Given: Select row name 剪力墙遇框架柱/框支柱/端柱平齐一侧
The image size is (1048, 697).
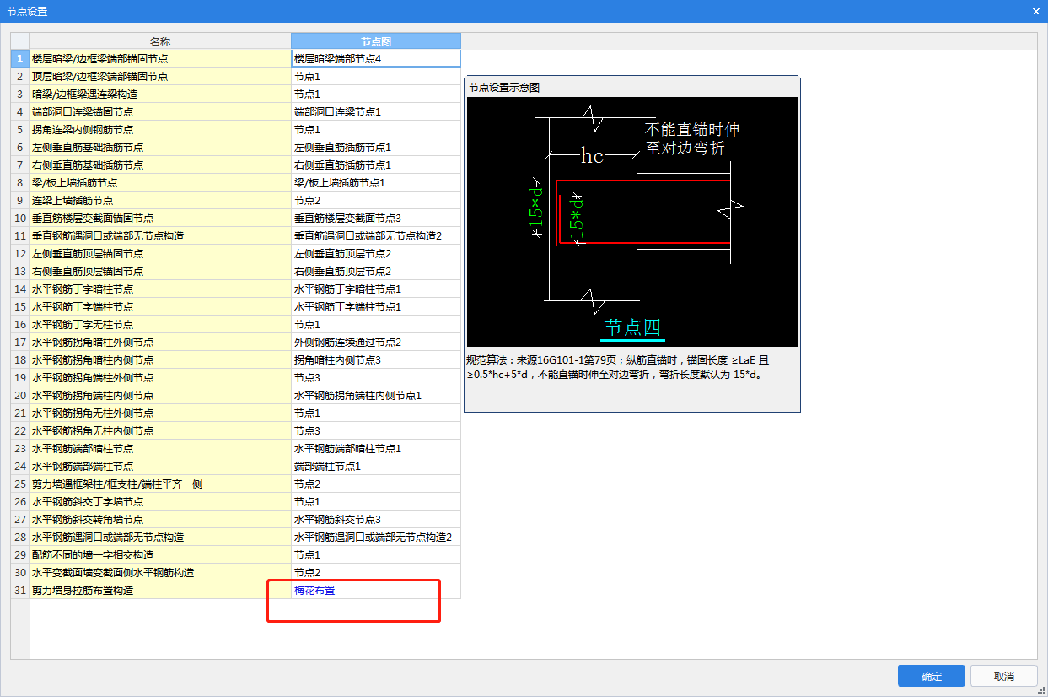Looking at the screenshot, I should point(160,484).
